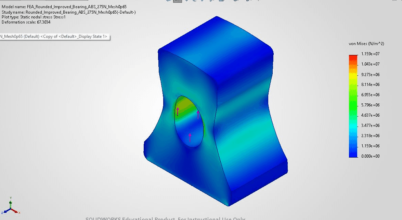Select the lowest purple force arrow in the hole
Viewport: 402px width, 220px height.
[x=190, y=137]
